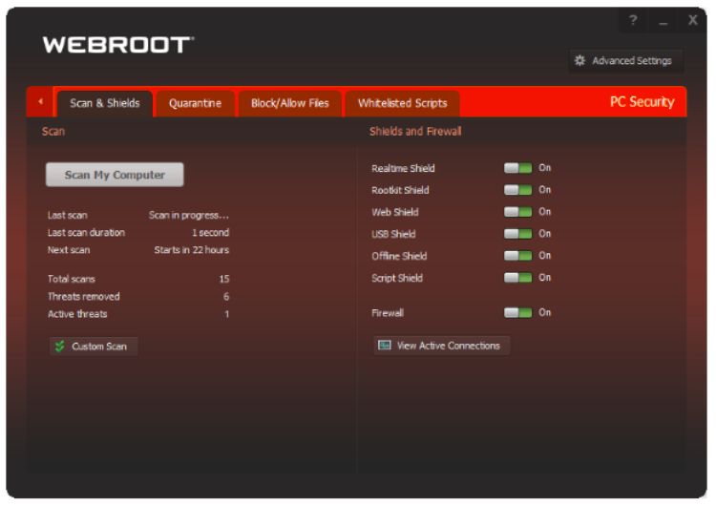This screenshot has width=716, height=506.
Task: Minimize the Webroot window
Action: click(663, 21)
